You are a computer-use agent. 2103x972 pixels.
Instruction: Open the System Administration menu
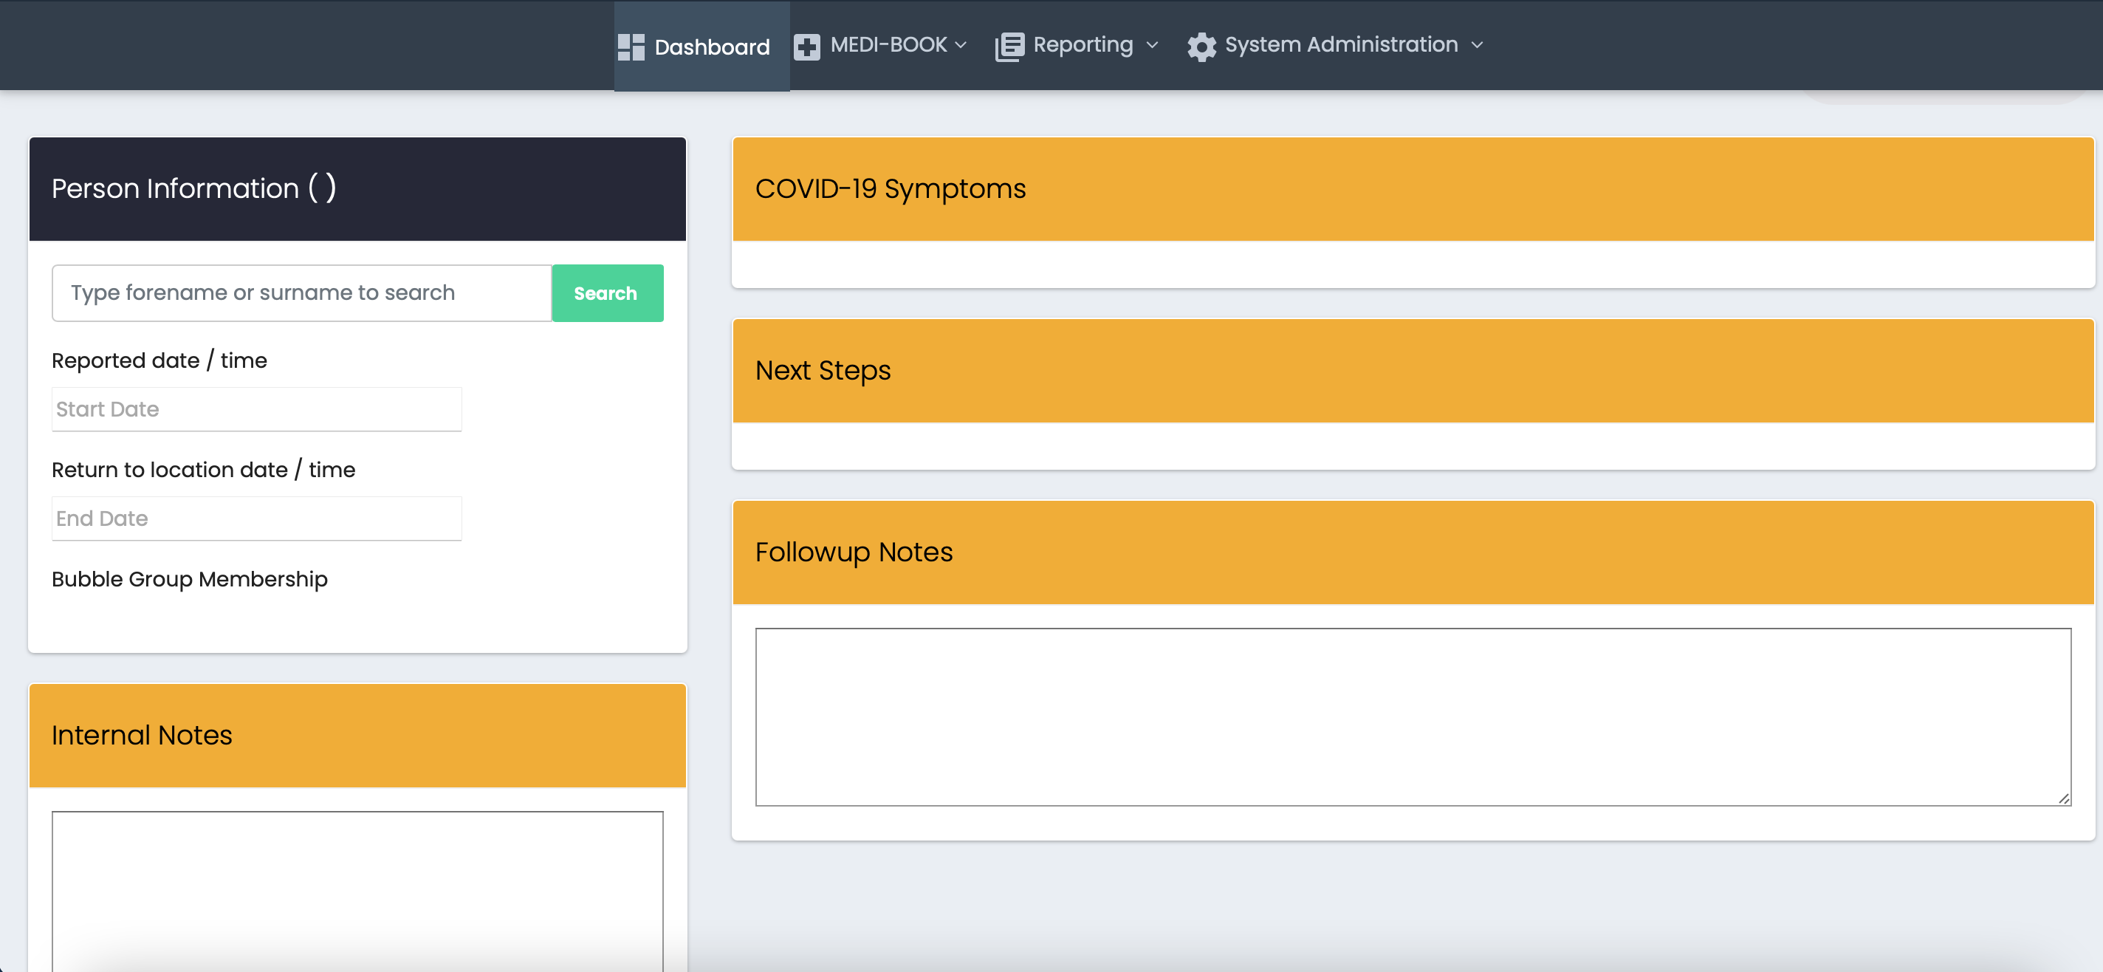(x=1335, y=45)
